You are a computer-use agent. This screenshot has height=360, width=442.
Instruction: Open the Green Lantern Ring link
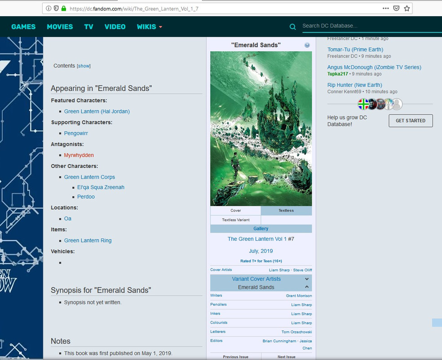(88, 240)
